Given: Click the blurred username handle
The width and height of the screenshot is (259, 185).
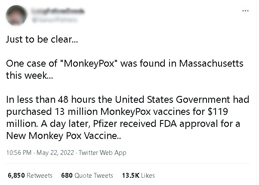Looking at the screenshot, I should point(52,19).
